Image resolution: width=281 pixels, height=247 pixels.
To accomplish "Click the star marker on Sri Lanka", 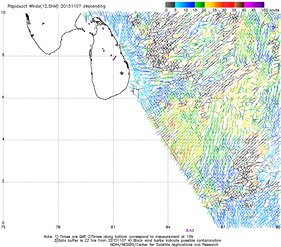I will pyautogui.click(x=122, y=73).
